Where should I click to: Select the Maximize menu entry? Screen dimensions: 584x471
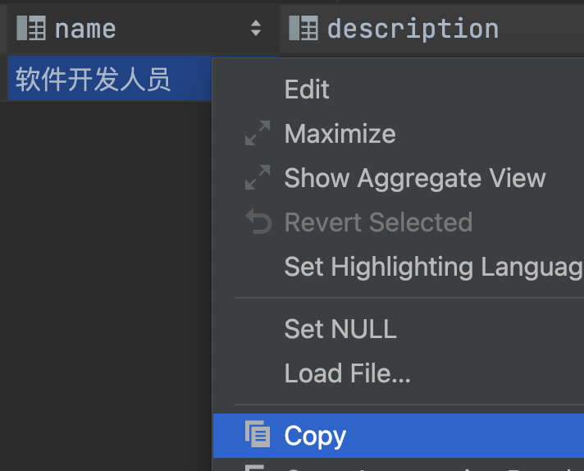point(340,134)
